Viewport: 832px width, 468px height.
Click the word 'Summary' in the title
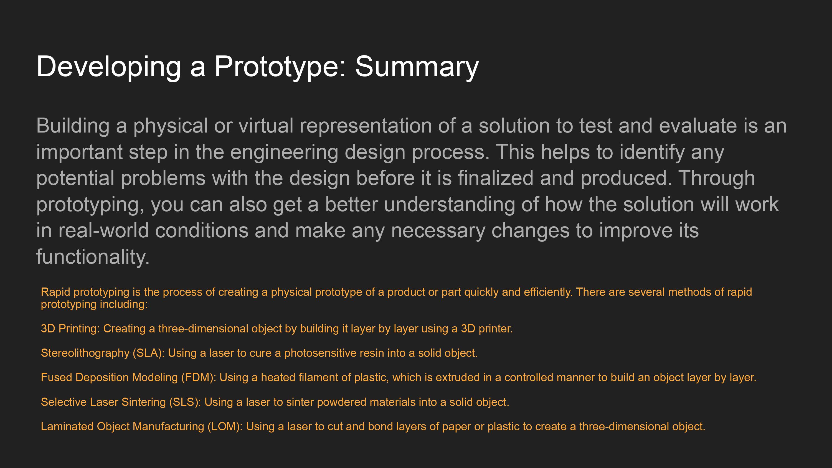417,67
